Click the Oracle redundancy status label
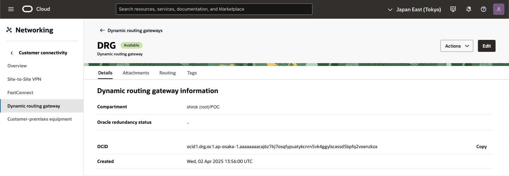509x176 pixels. point(124,122)
